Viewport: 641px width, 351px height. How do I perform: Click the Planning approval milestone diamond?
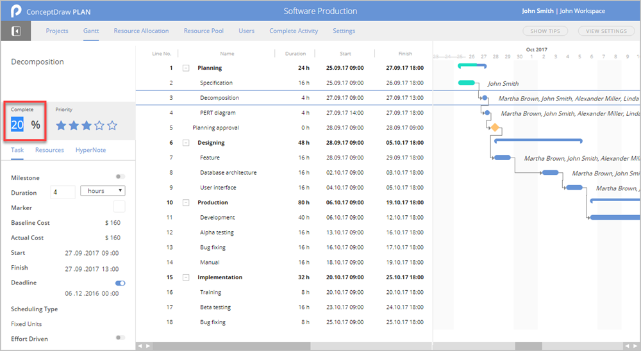[x=494, y=127]
